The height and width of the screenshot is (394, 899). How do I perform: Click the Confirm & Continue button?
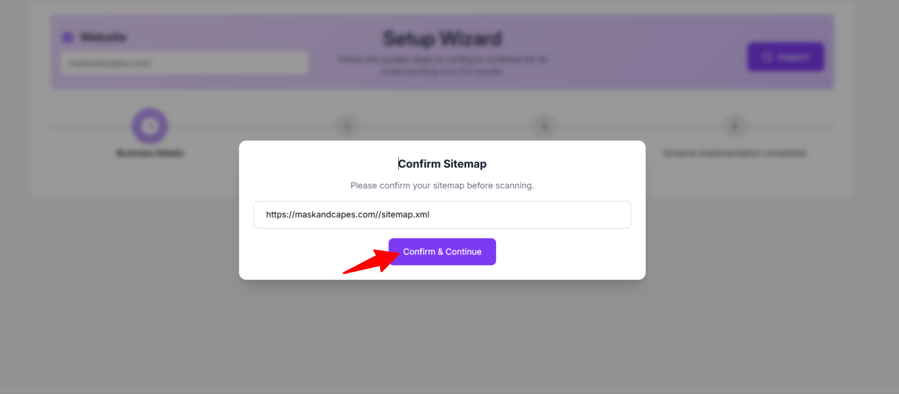(x=442, y=252)
